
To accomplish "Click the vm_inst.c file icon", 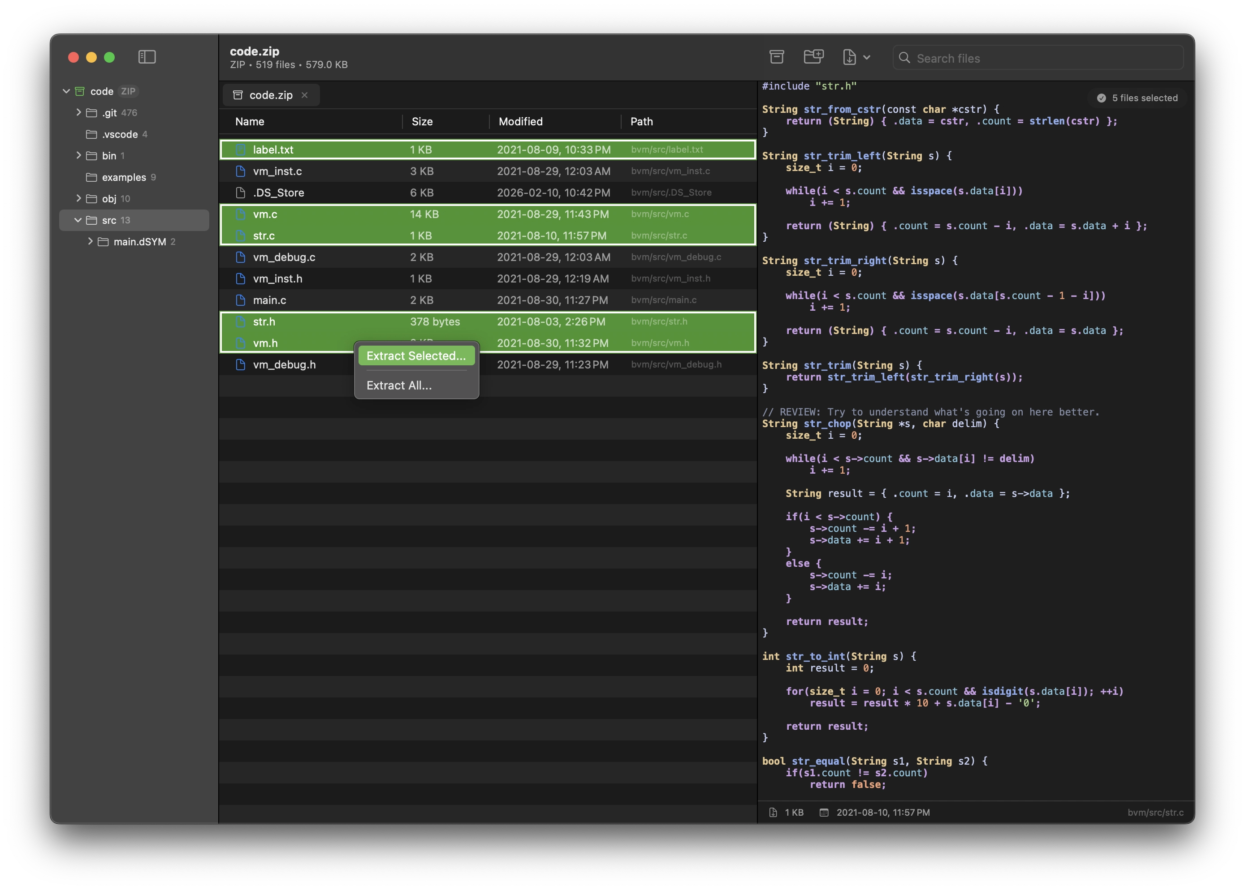I will point(240,171).
